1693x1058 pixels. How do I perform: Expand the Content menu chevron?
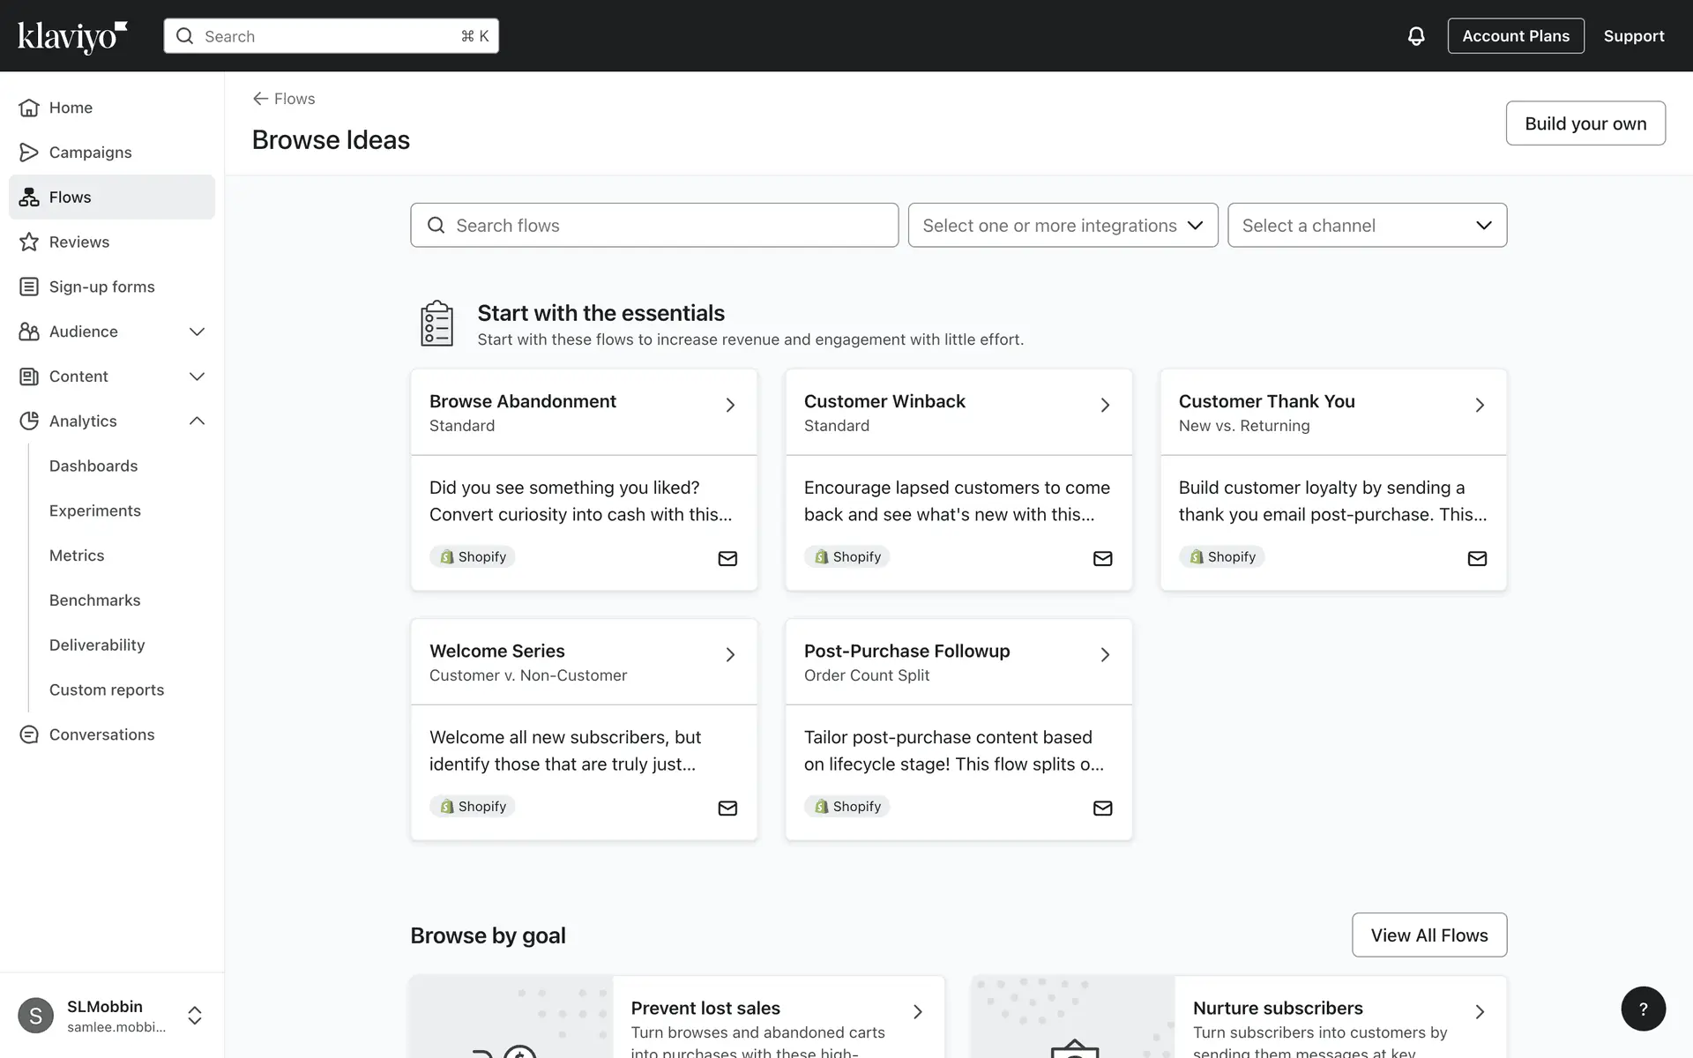197,376
